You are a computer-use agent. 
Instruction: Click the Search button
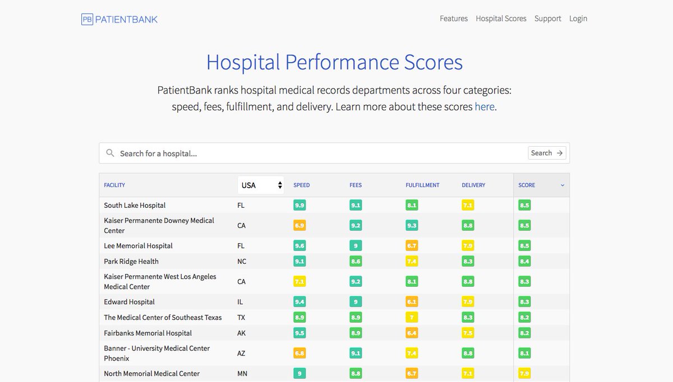coord(547,153)
